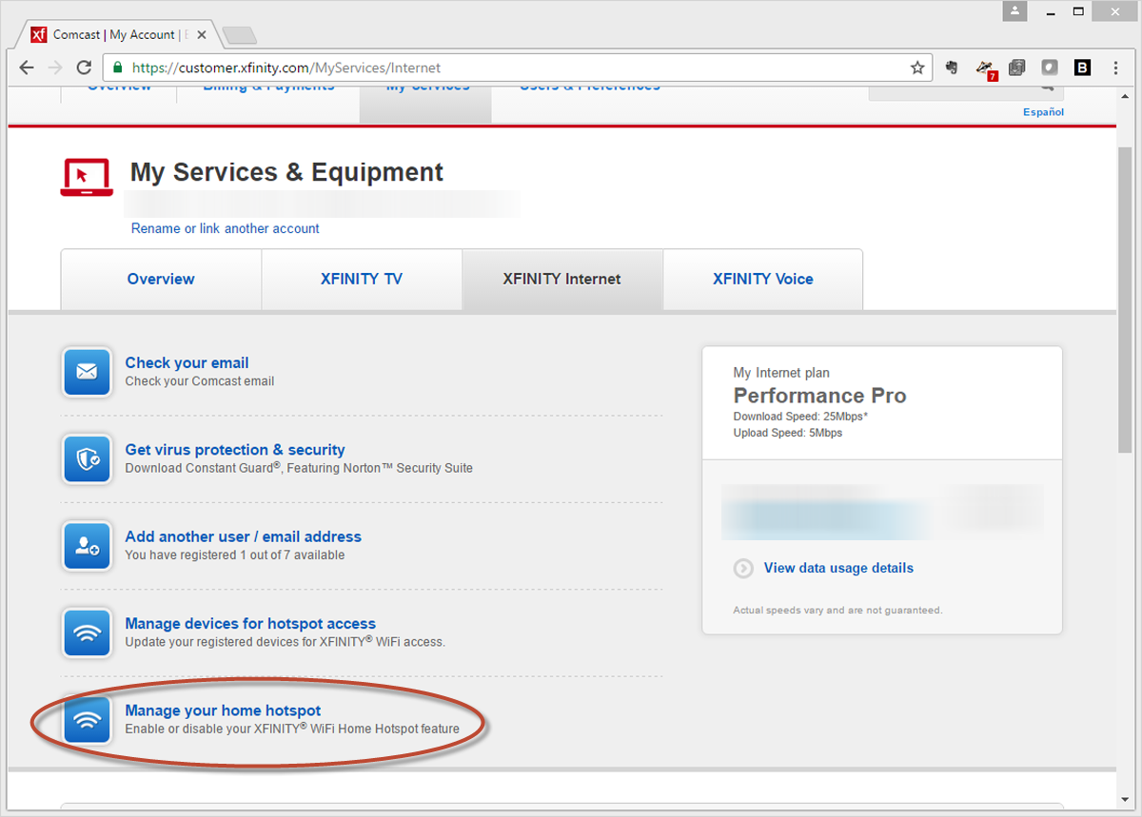Click the gray square extension icon
The height and width of the screenshot is (817, 1142).
(x=1050, y=68)
